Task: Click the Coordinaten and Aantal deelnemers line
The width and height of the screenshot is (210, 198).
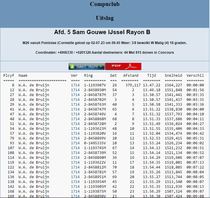Action: pos(105,52)
